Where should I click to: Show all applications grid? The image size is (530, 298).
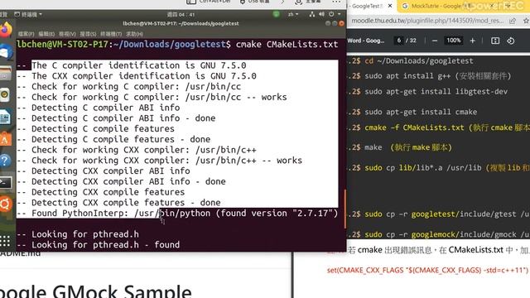coord(5,241)
